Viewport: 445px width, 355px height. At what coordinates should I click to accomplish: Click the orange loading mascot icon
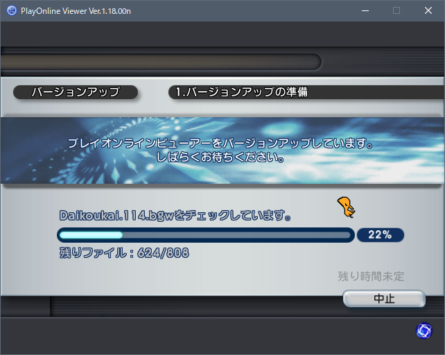347,207
